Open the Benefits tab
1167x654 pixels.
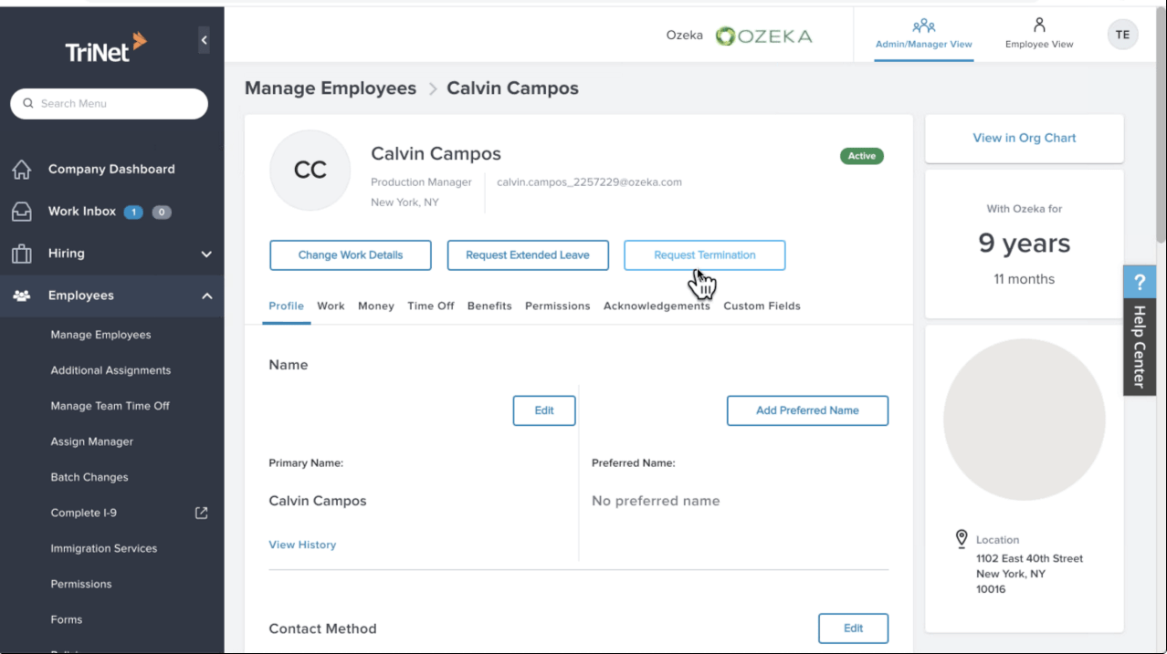pyautogui.click(x=489, y=306)
